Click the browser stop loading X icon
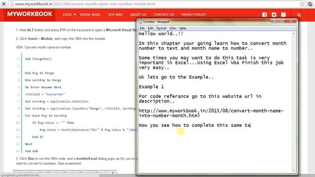The height and width of the screenshot is (177, 315). coord(3,4)
